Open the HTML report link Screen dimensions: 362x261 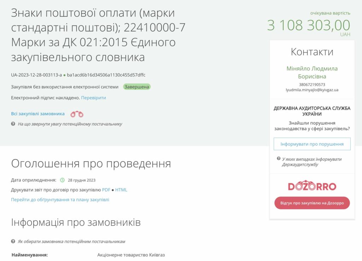[121, 190]
